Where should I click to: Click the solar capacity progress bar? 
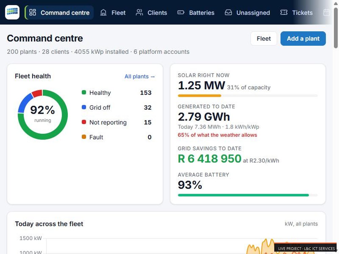click(248, 96)
